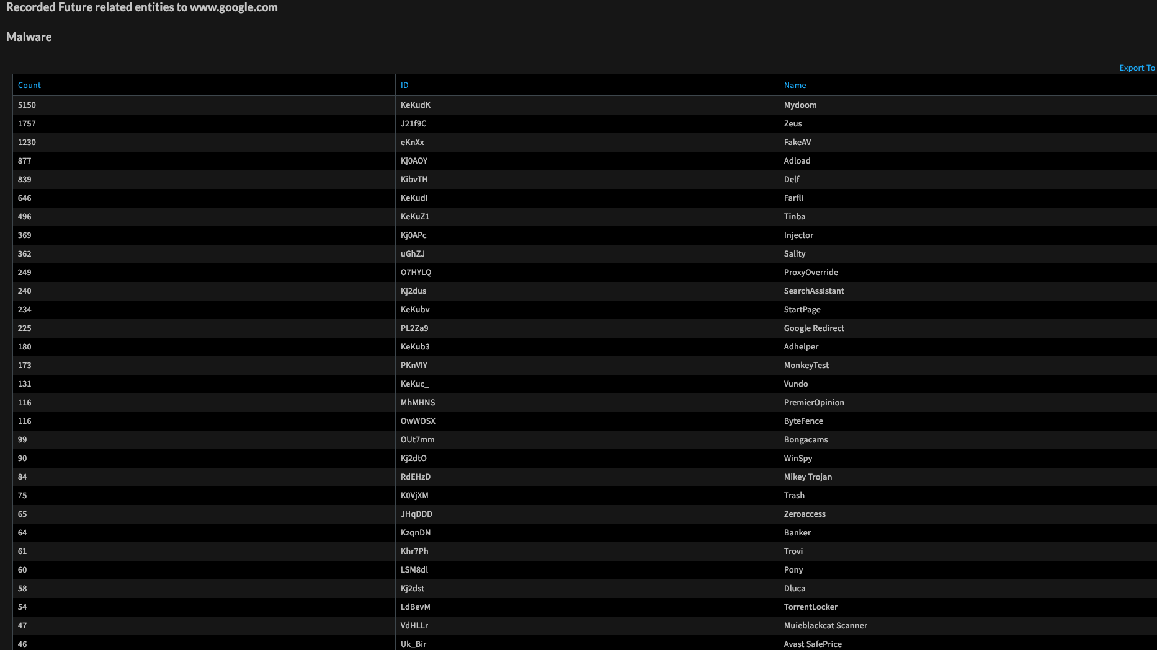Sort table by ID column header
Image resolution: width=1157 pixels, height=650 pixels.
pyautogui.click(x=404, y=86)
